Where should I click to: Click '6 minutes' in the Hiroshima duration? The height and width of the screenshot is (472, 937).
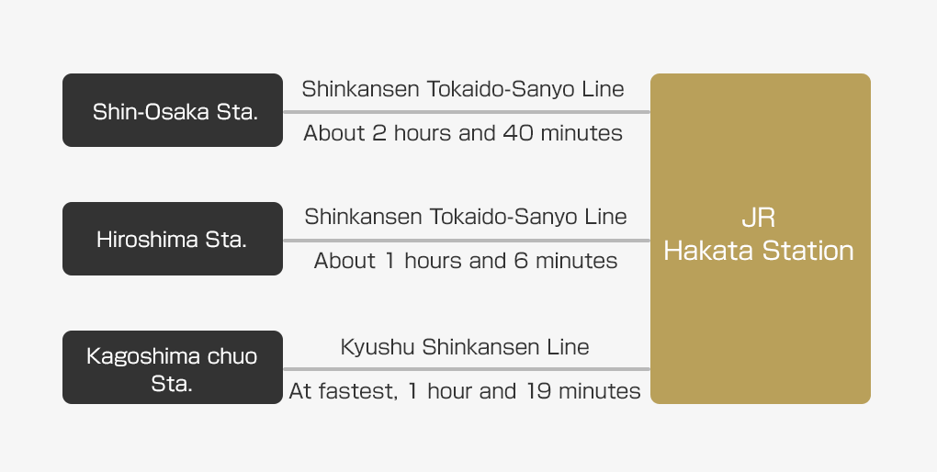point(565,261)
